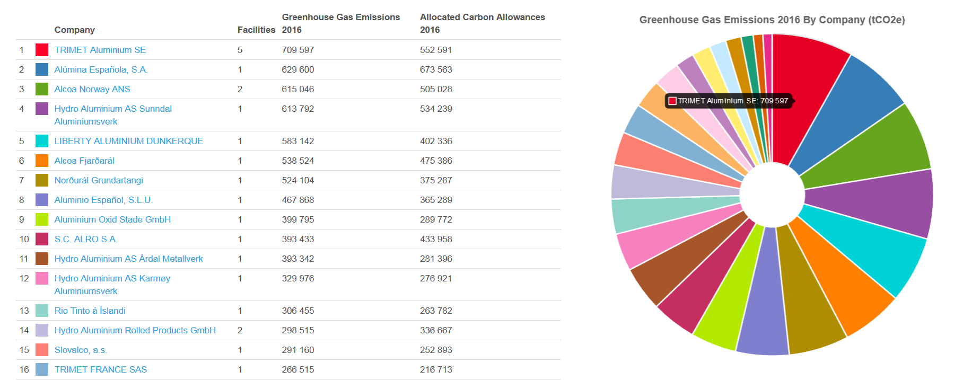Viewport: 963px width, 380px height.
Task: Click the brown swatch beside Hydro Årdal Metallverk
Action: point(42,259)
